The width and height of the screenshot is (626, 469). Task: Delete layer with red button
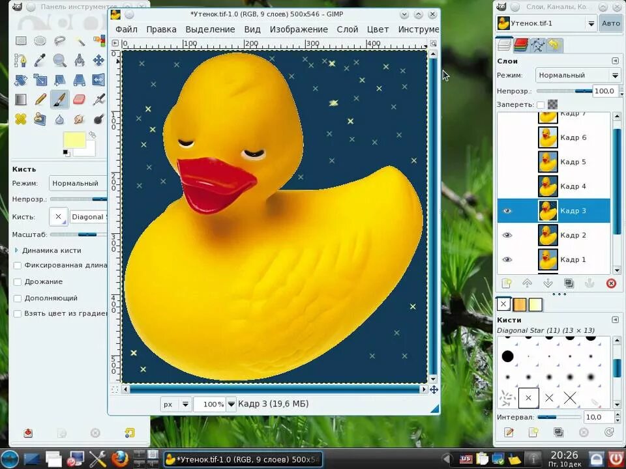[611, 283]
